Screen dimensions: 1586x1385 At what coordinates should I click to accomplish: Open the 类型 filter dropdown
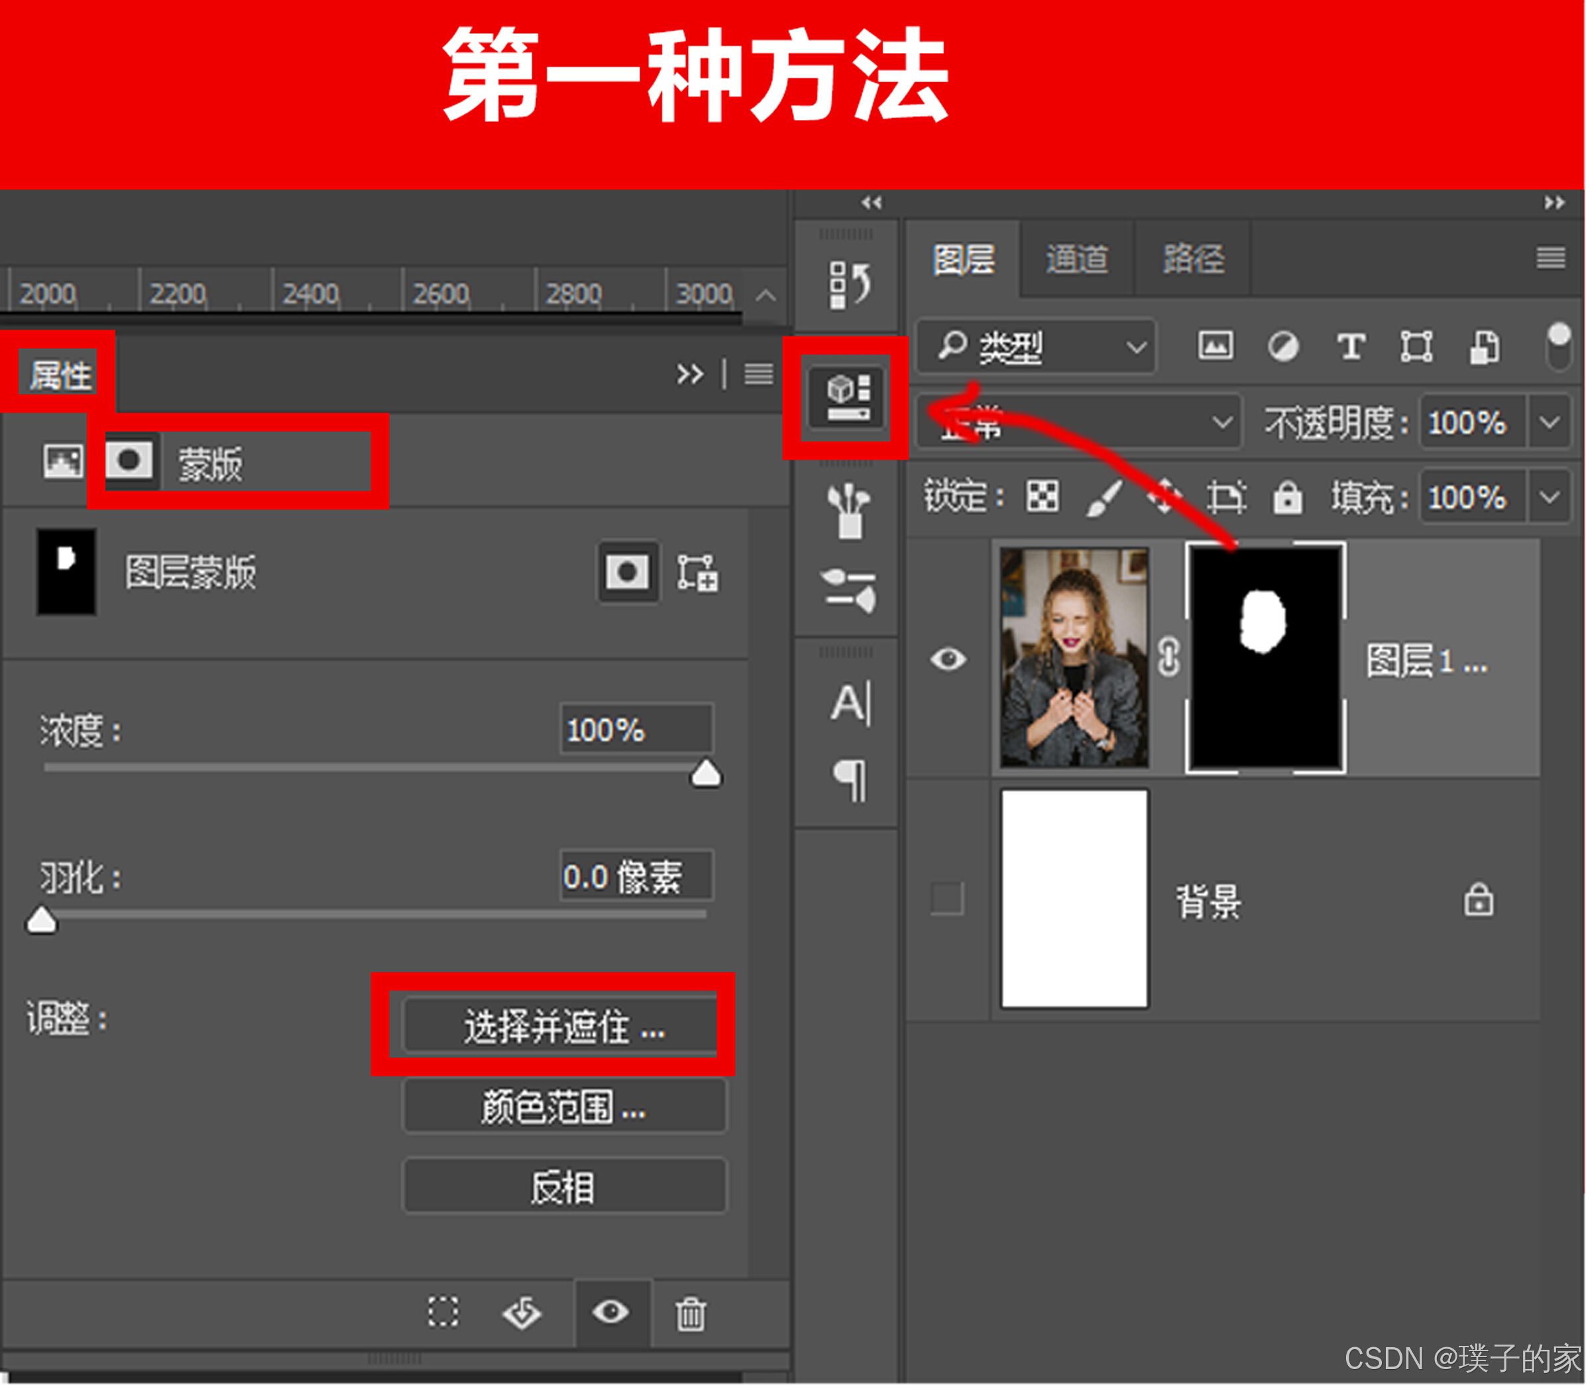click(1037, 347)
